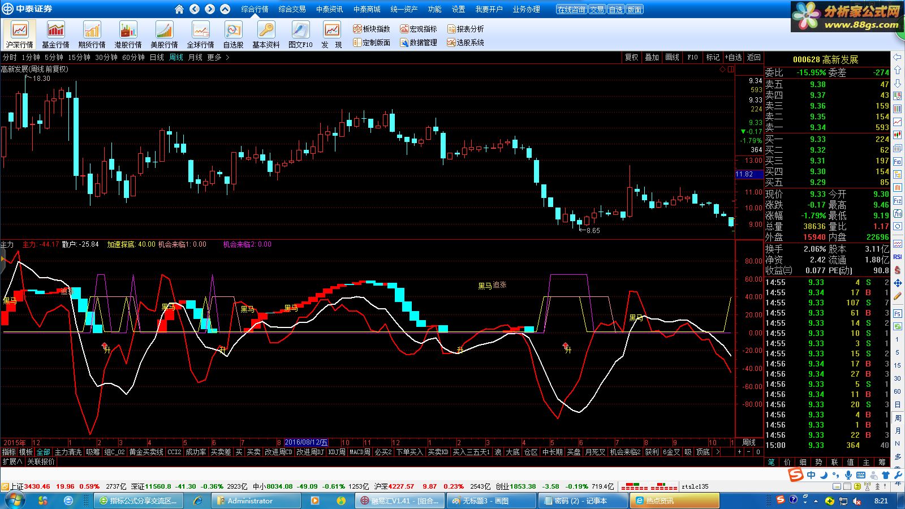Viewport: 905px width, 509px height.
Task: Select the 主力清洗 indicator tab
Action: point(68,452)
